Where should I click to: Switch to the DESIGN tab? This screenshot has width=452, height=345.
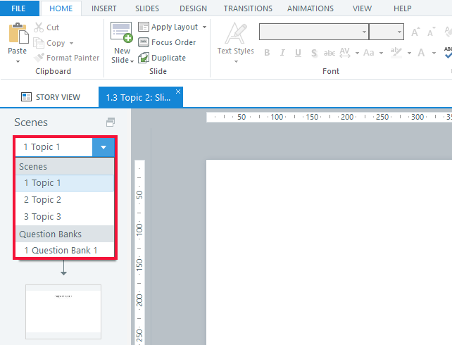coord(193,8)
